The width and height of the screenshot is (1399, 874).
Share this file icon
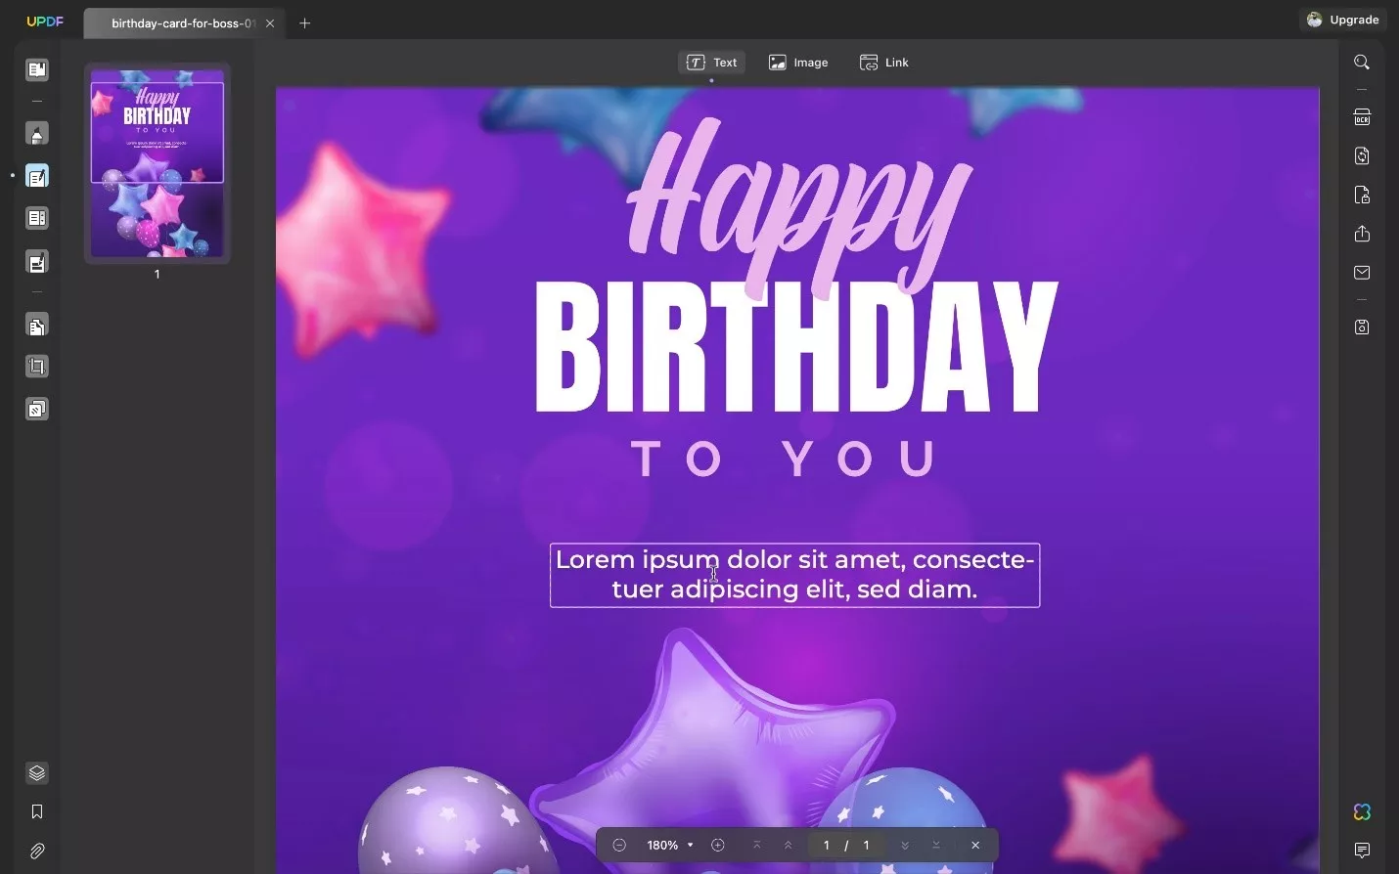pyautogui.click(x=1362, y=234)
